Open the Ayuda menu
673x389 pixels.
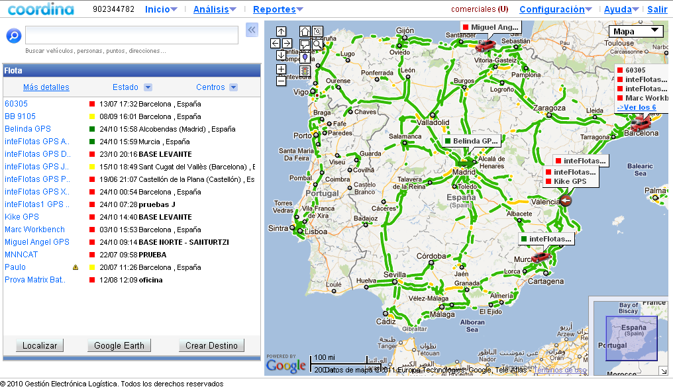(x=621, y=9)
